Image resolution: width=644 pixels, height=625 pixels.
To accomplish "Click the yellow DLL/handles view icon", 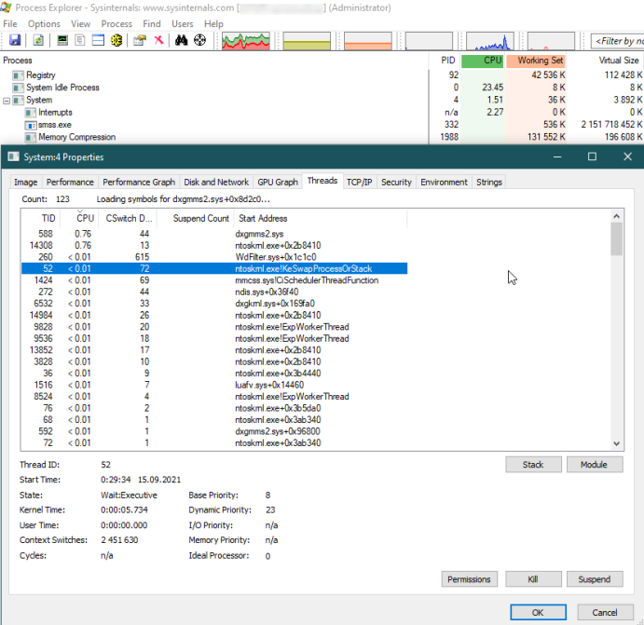I will pos(116,40).
